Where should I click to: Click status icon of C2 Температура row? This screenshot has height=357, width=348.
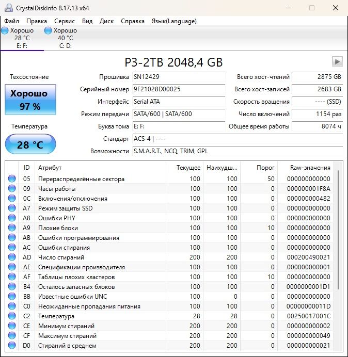click(x=12, y=316)
